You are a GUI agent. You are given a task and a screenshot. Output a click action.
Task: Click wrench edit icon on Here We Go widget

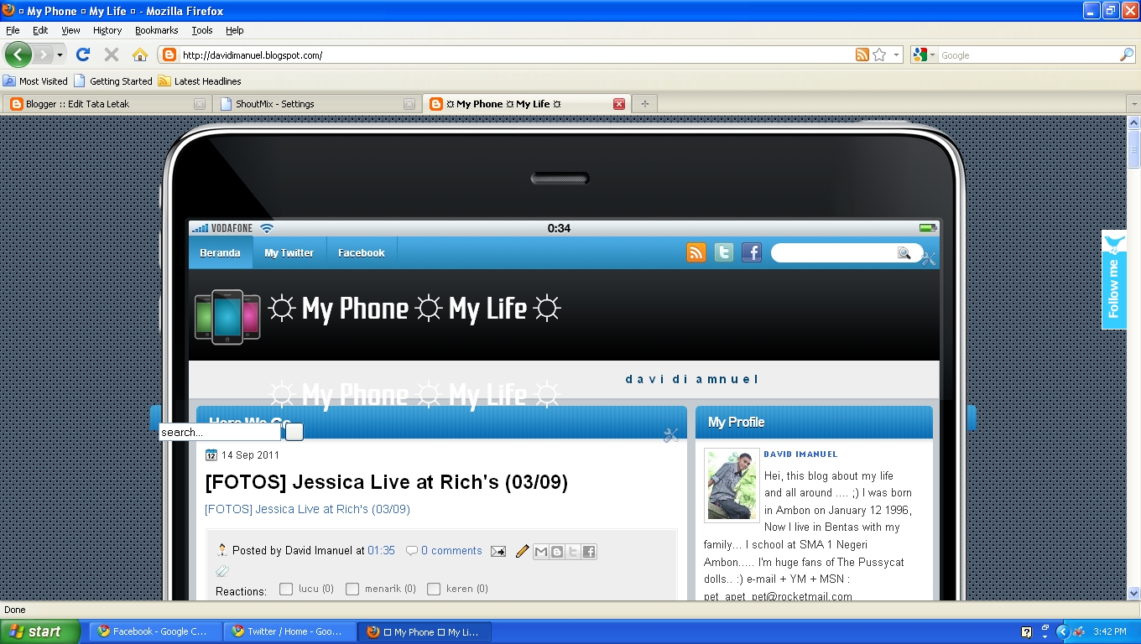tap(670, 434)
